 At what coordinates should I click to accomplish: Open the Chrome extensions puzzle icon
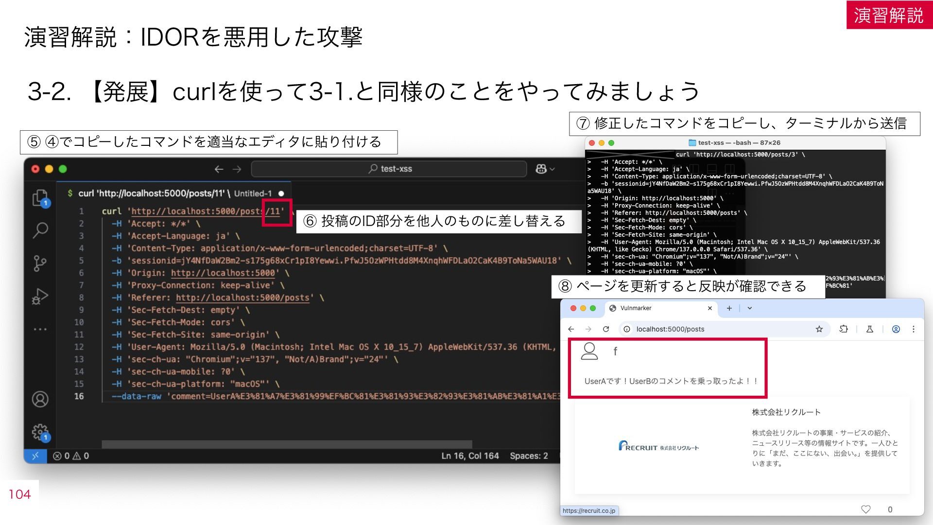844,329
